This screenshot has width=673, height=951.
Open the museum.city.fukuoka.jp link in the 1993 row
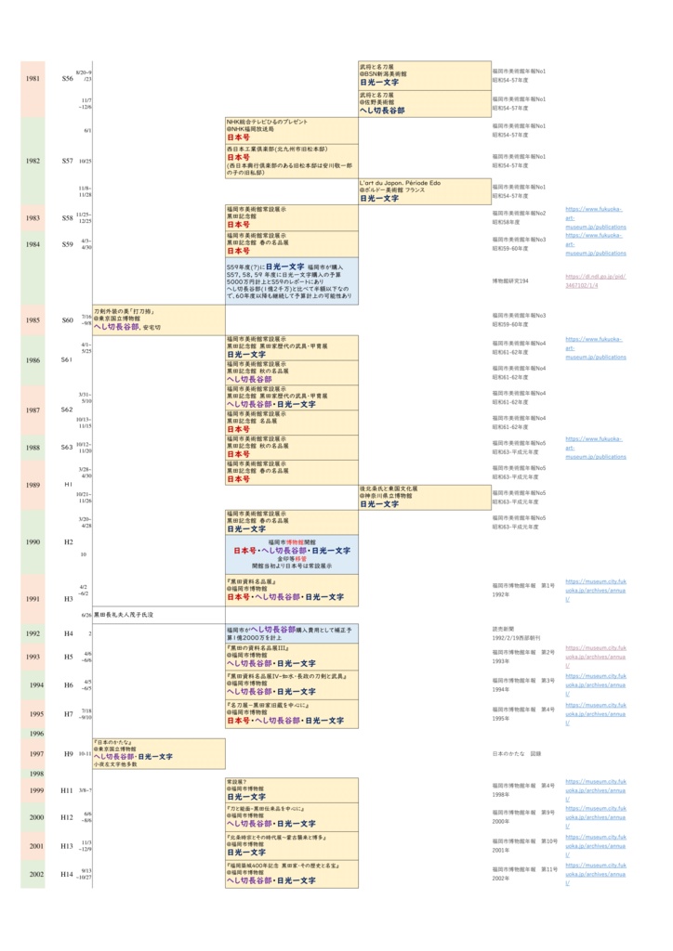point(595,657)
